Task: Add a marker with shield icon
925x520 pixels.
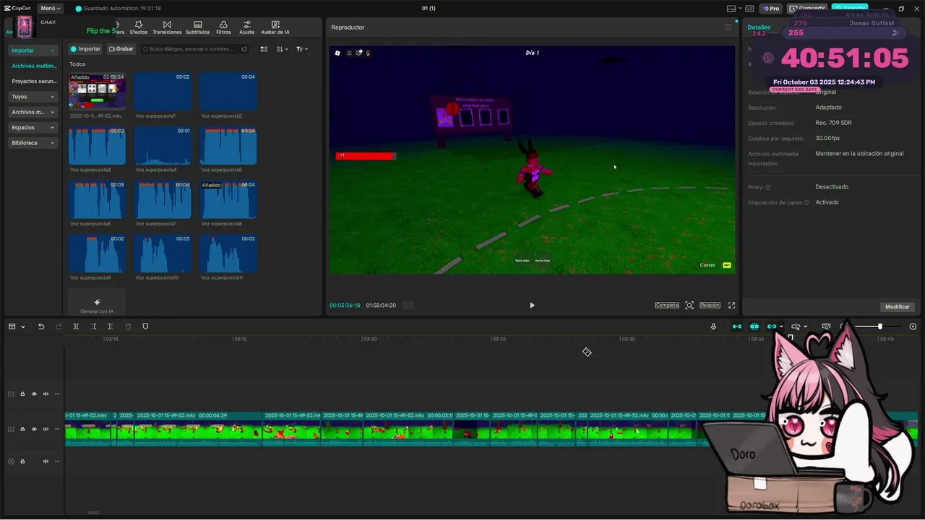Action: (x=145, y=326)
